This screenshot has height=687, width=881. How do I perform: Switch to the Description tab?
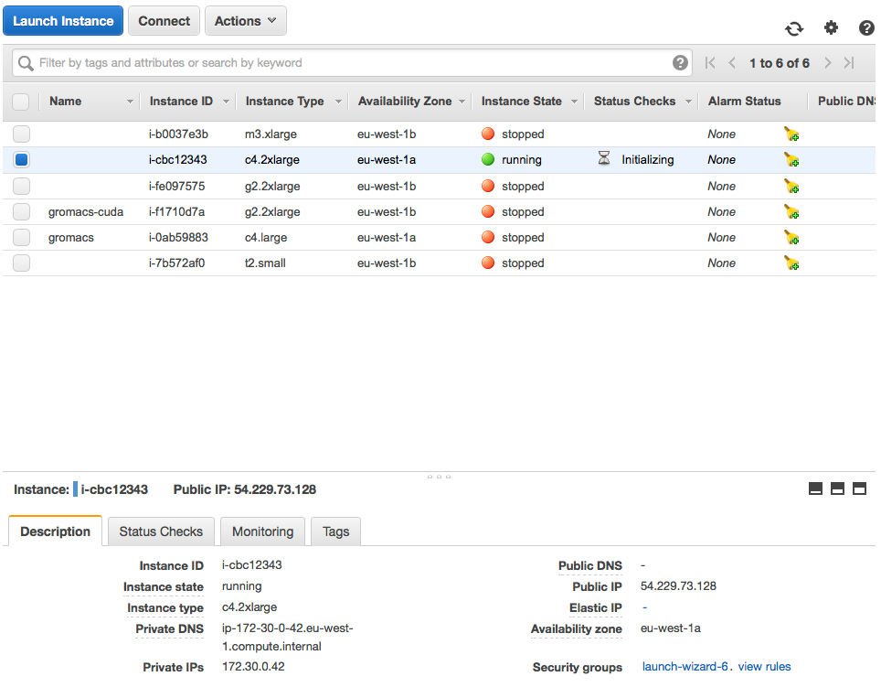55,531
